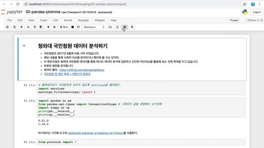Click the browser profile avatar
The height and width of the screenshot is (148, 264).
253,4
